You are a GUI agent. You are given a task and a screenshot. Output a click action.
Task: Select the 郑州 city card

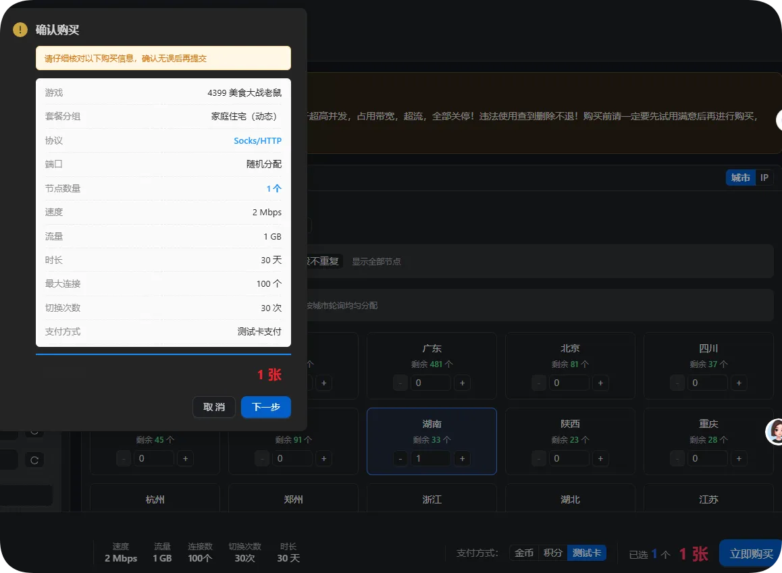coord(293,498)
